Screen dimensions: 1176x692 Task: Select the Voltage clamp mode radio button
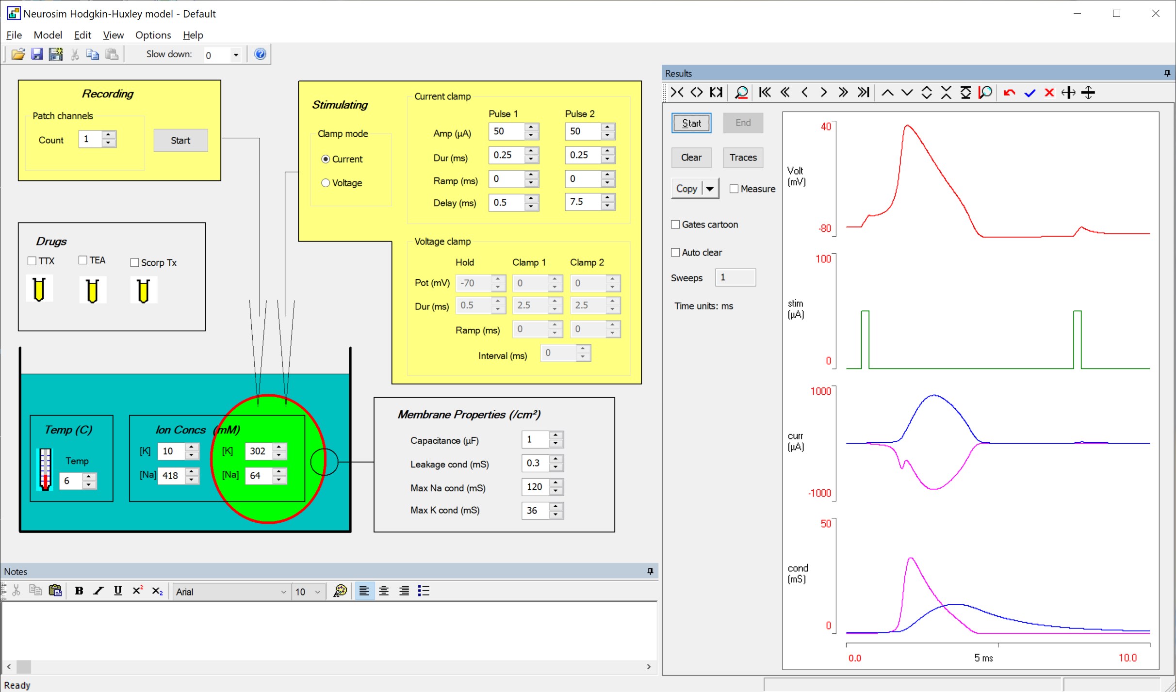pyautogui.click(x=326, y=183)
